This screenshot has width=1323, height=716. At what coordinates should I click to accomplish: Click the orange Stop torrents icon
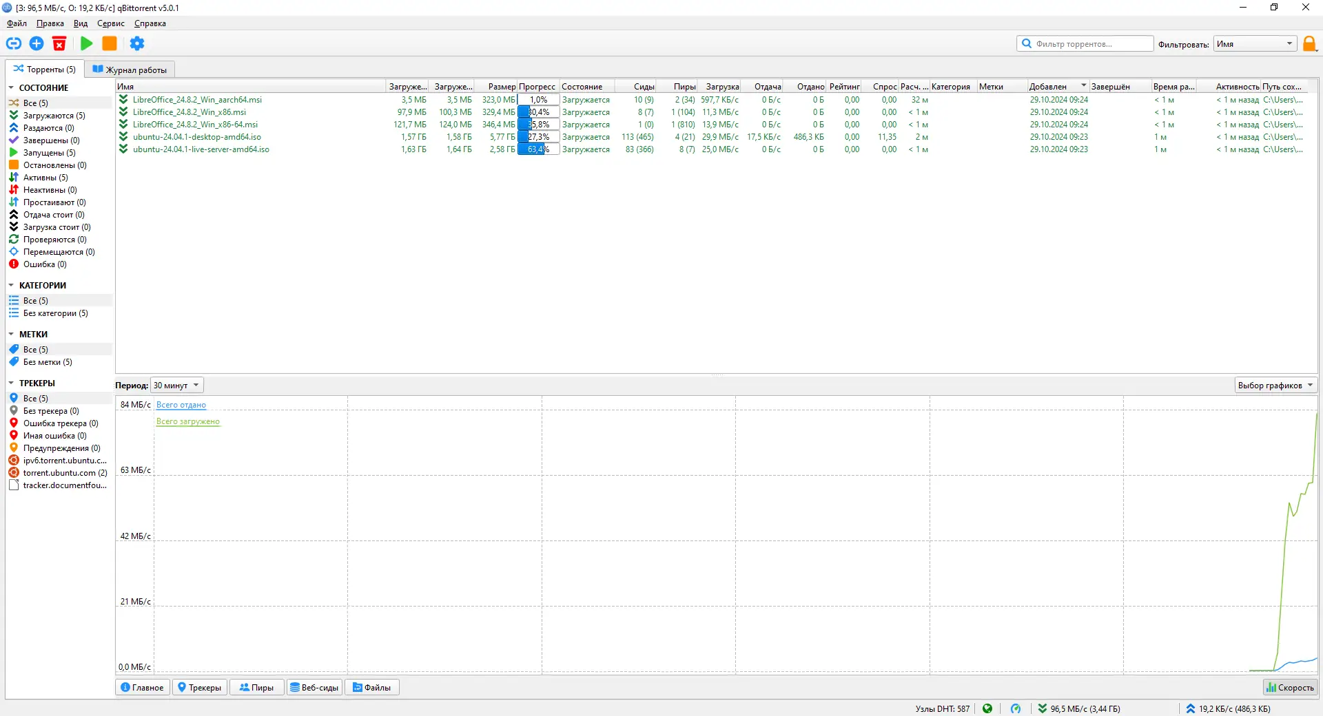click(110, 43)
